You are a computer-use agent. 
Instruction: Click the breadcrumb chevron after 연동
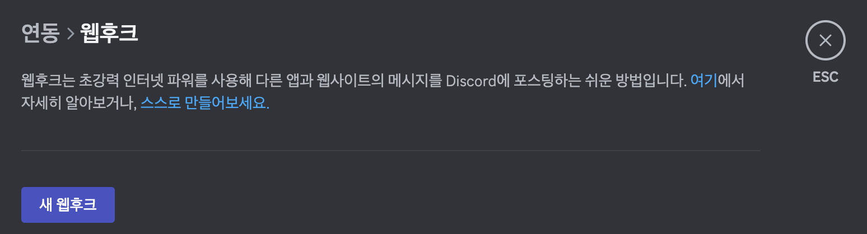(x=70, y=35)
